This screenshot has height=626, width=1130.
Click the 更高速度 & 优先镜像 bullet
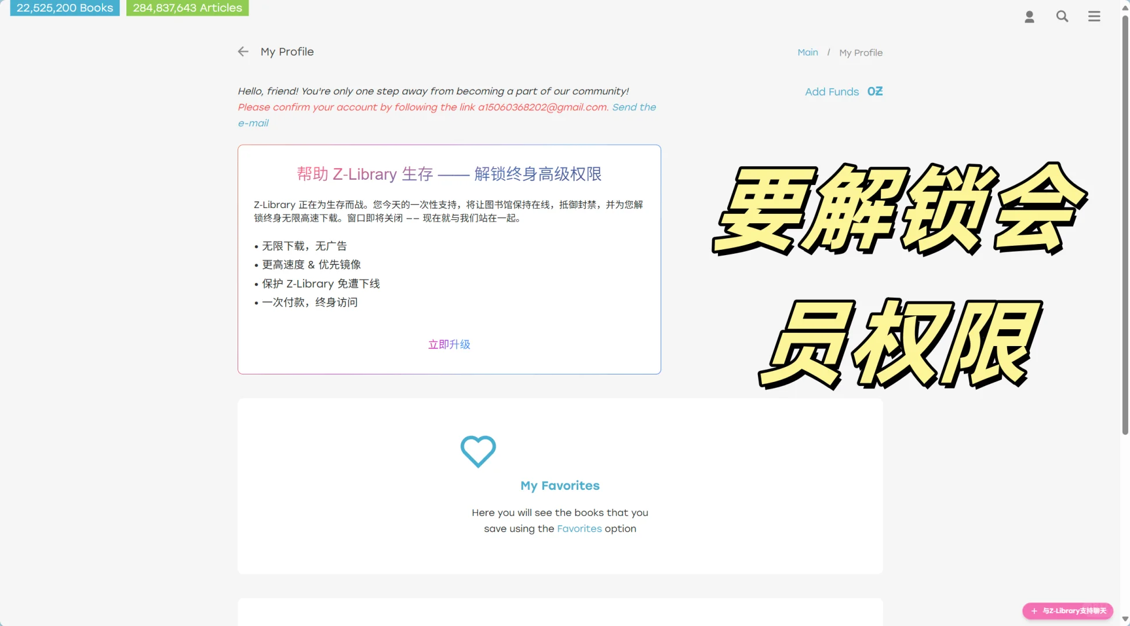coord(311,265)
